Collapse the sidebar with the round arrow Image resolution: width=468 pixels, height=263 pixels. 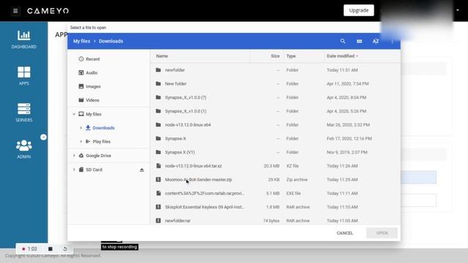pos(43,137)
